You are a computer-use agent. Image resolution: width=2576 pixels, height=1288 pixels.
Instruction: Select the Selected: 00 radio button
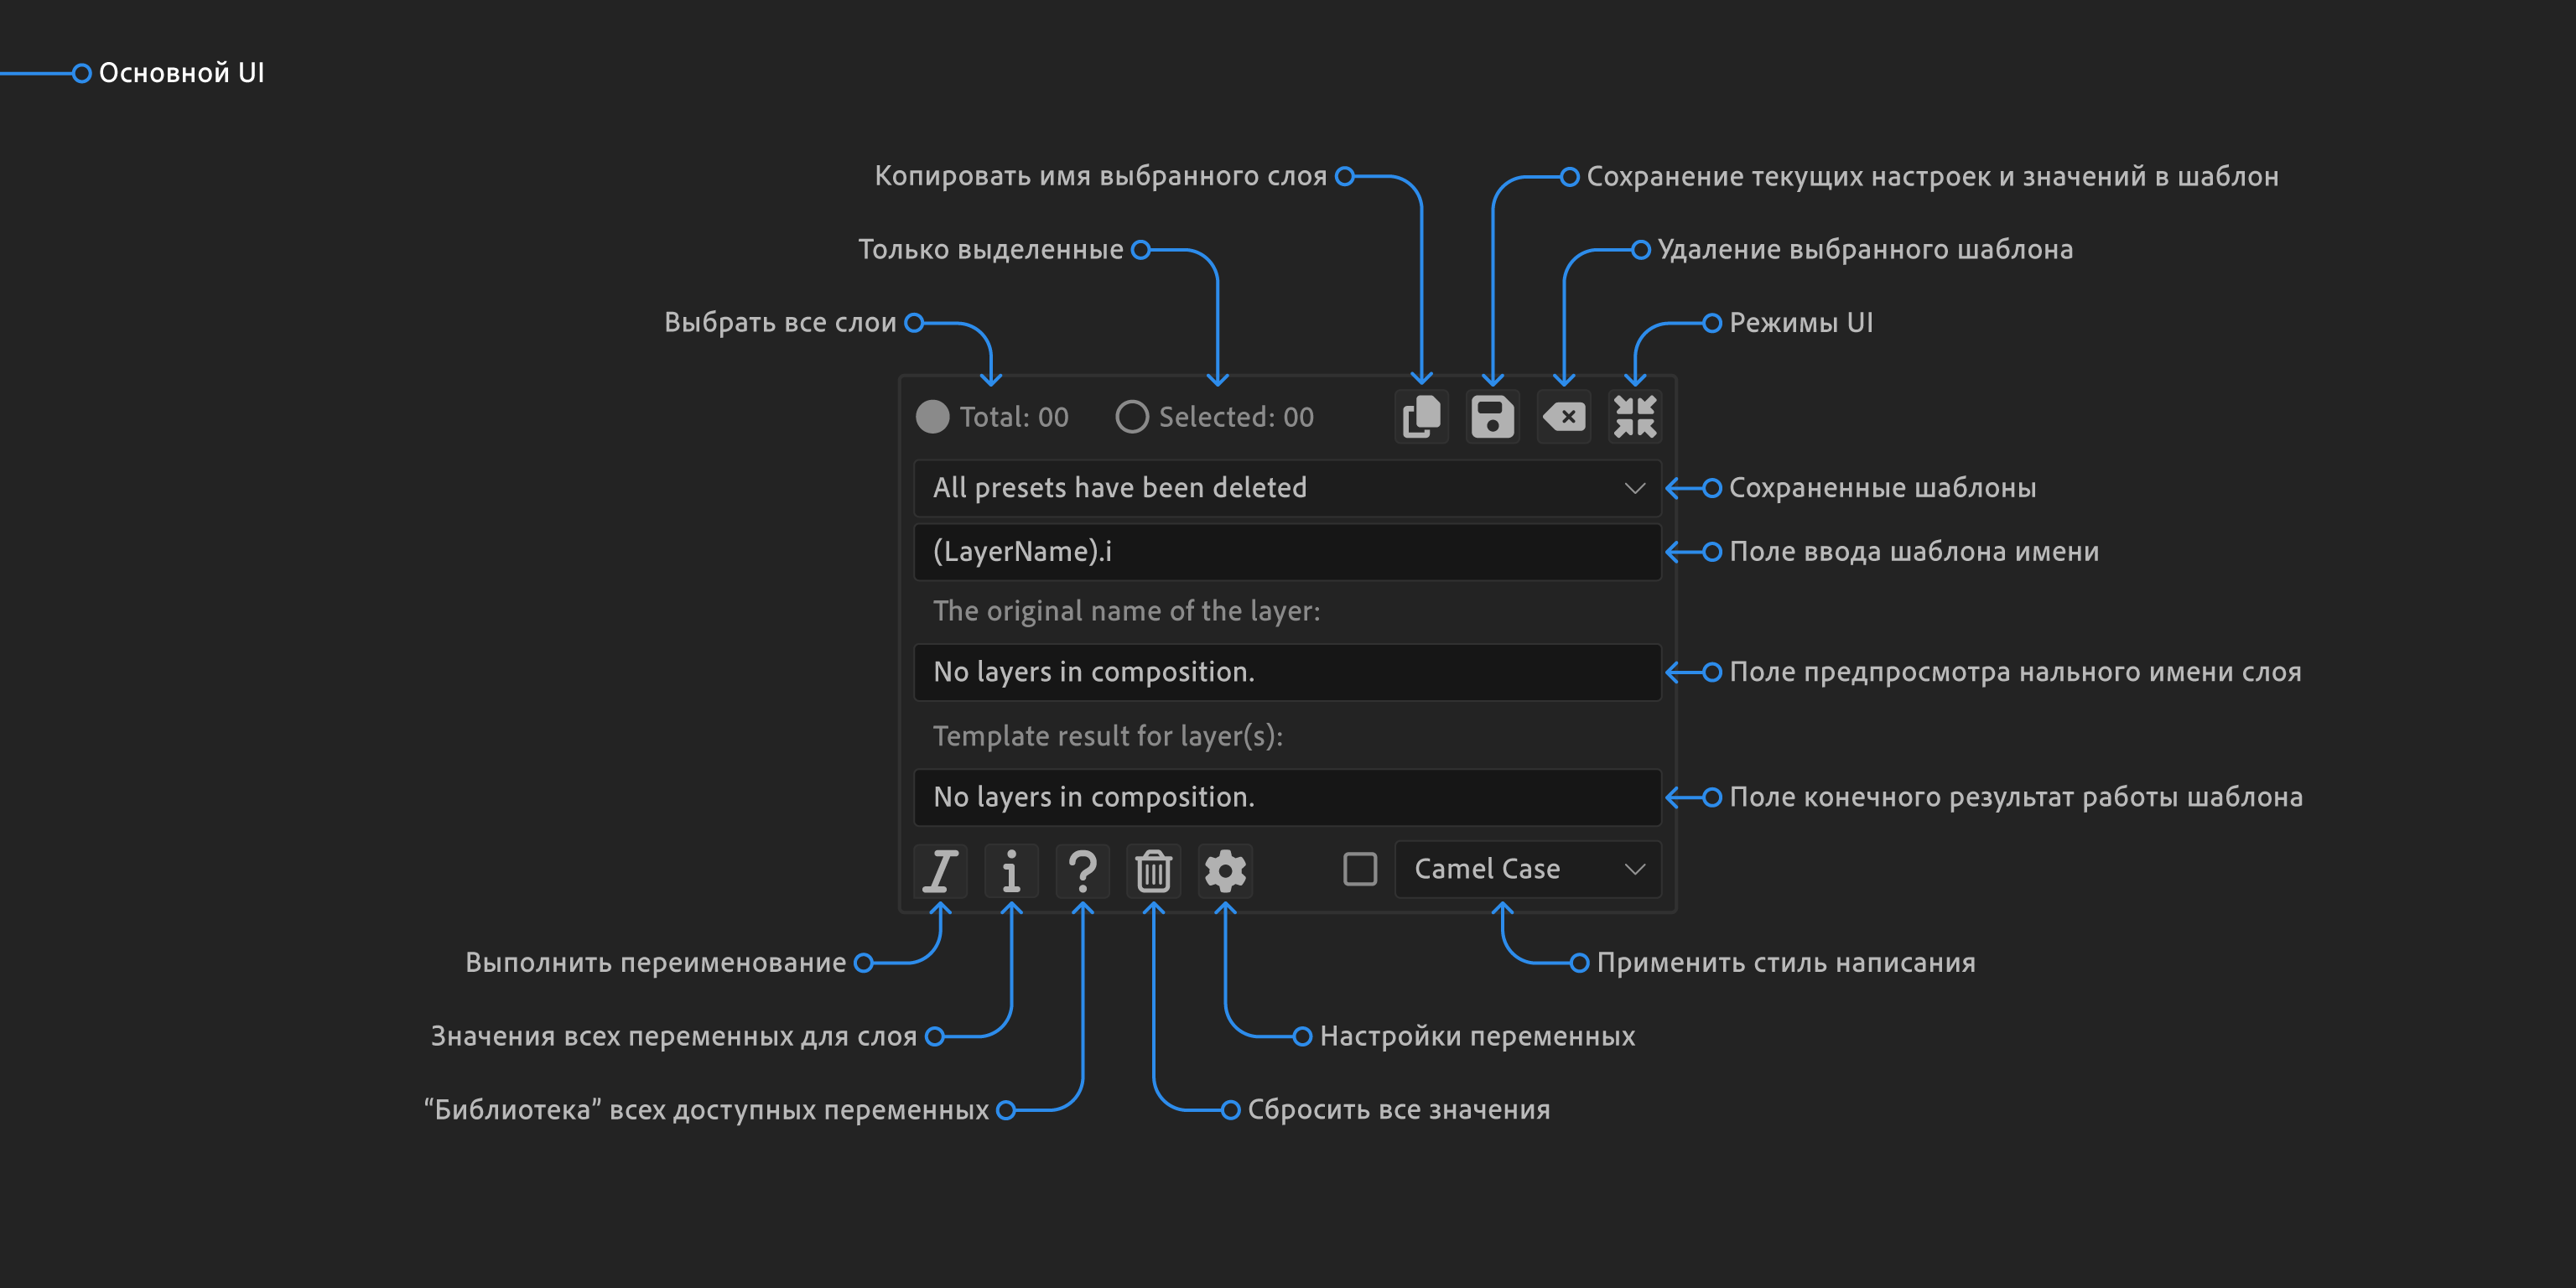coord(1132,417)
